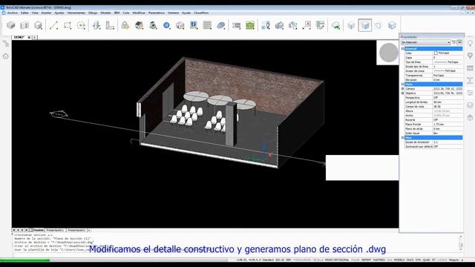The image size is (475, 267).
Task: Collapse the General section in Properties
Action: [x=402, y=48]
